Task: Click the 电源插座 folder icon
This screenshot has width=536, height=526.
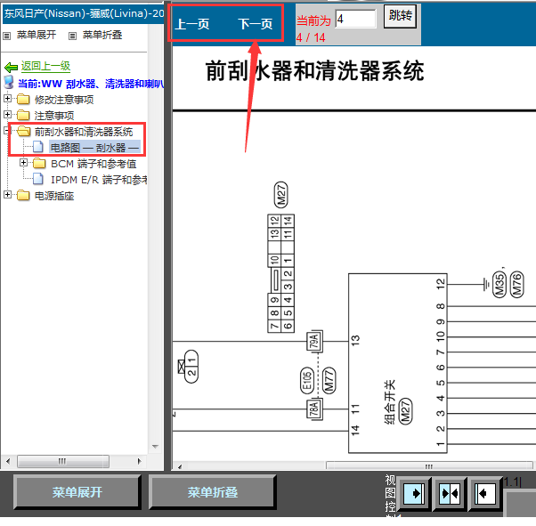Action: point(23,196)
